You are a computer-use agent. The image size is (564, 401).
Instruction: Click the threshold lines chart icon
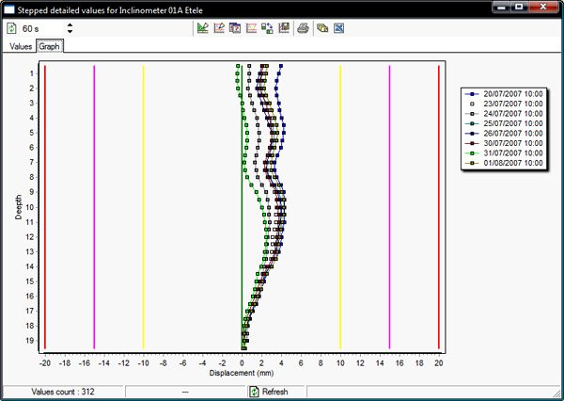click(x=251, y=28)
